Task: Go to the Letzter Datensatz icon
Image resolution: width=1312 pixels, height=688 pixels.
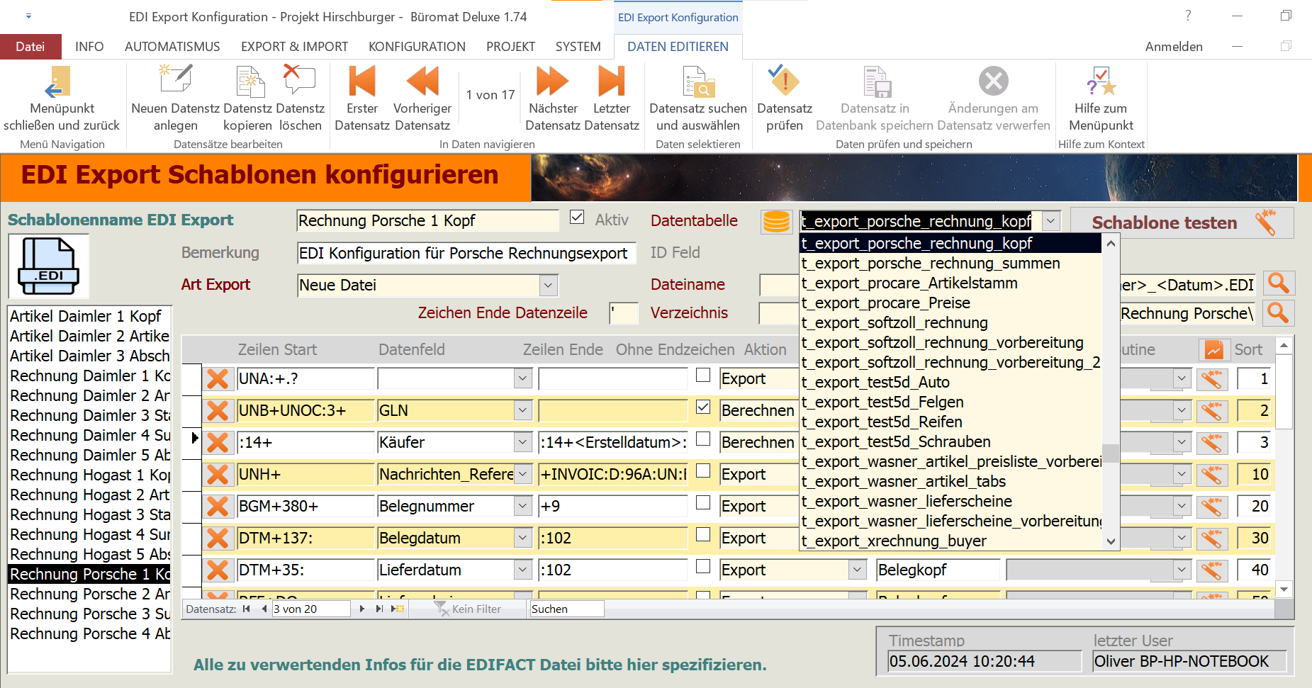Action: click(611, 82)
